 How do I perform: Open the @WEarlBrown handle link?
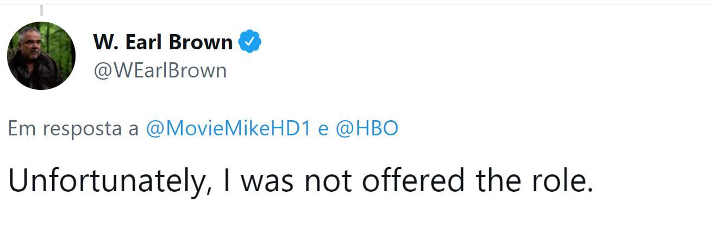160,70
